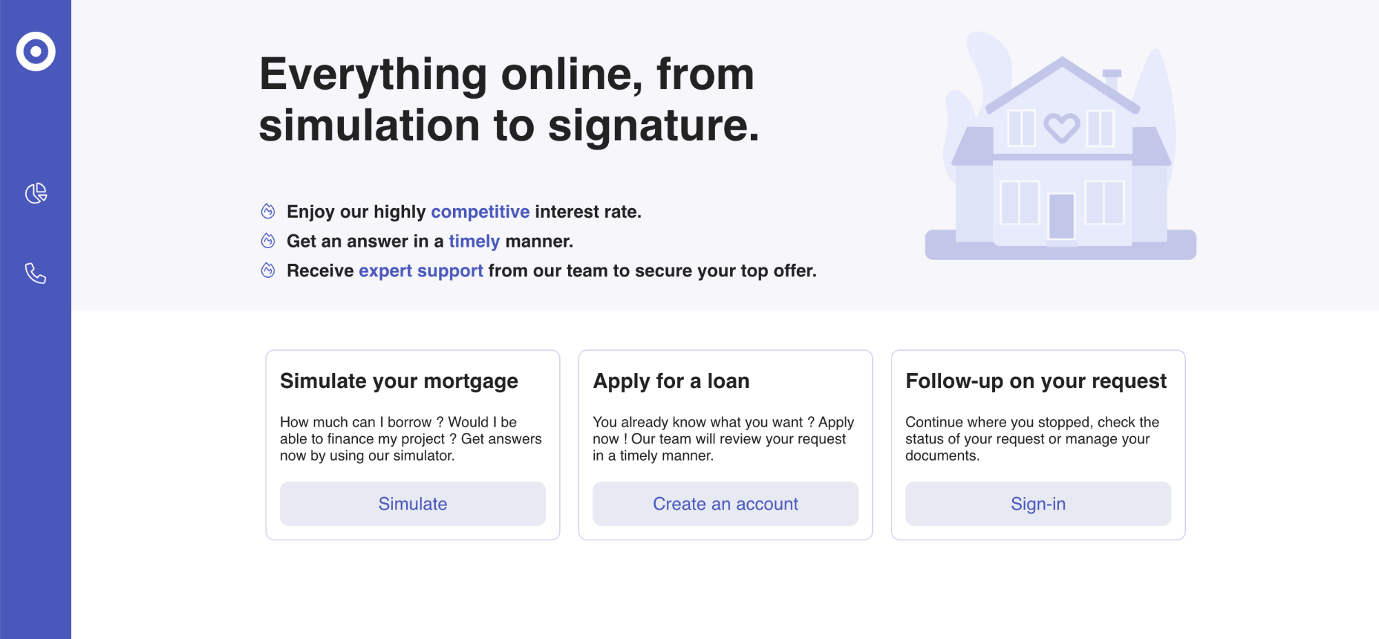Click bullet icon beside competitive interest rate
The image size is (1379, 639).
(x=268, y=211)
